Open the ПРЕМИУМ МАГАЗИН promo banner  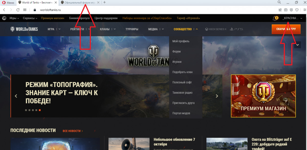click(x=263, y=96)
